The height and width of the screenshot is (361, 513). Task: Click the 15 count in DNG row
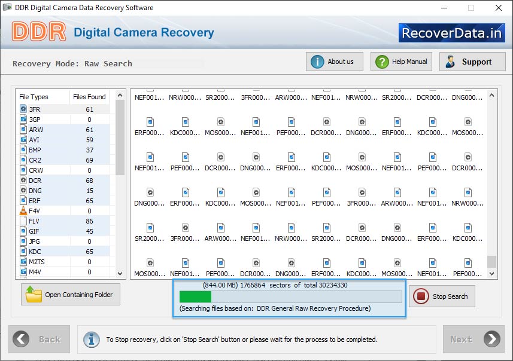(89, 191)
